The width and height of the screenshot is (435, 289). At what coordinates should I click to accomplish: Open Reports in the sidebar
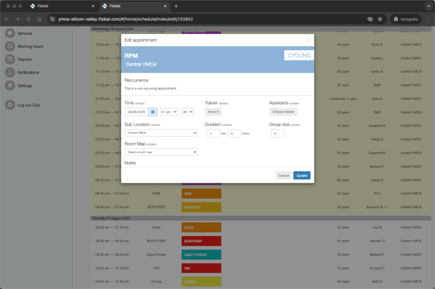click(x=25, y=59)
